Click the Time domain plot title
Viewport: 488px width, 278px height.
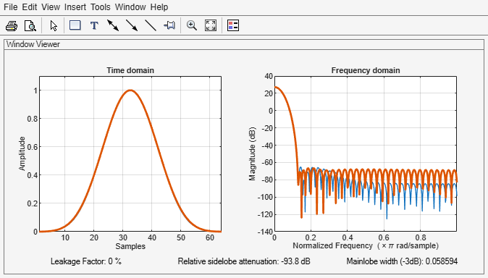(x=130, y=70)
